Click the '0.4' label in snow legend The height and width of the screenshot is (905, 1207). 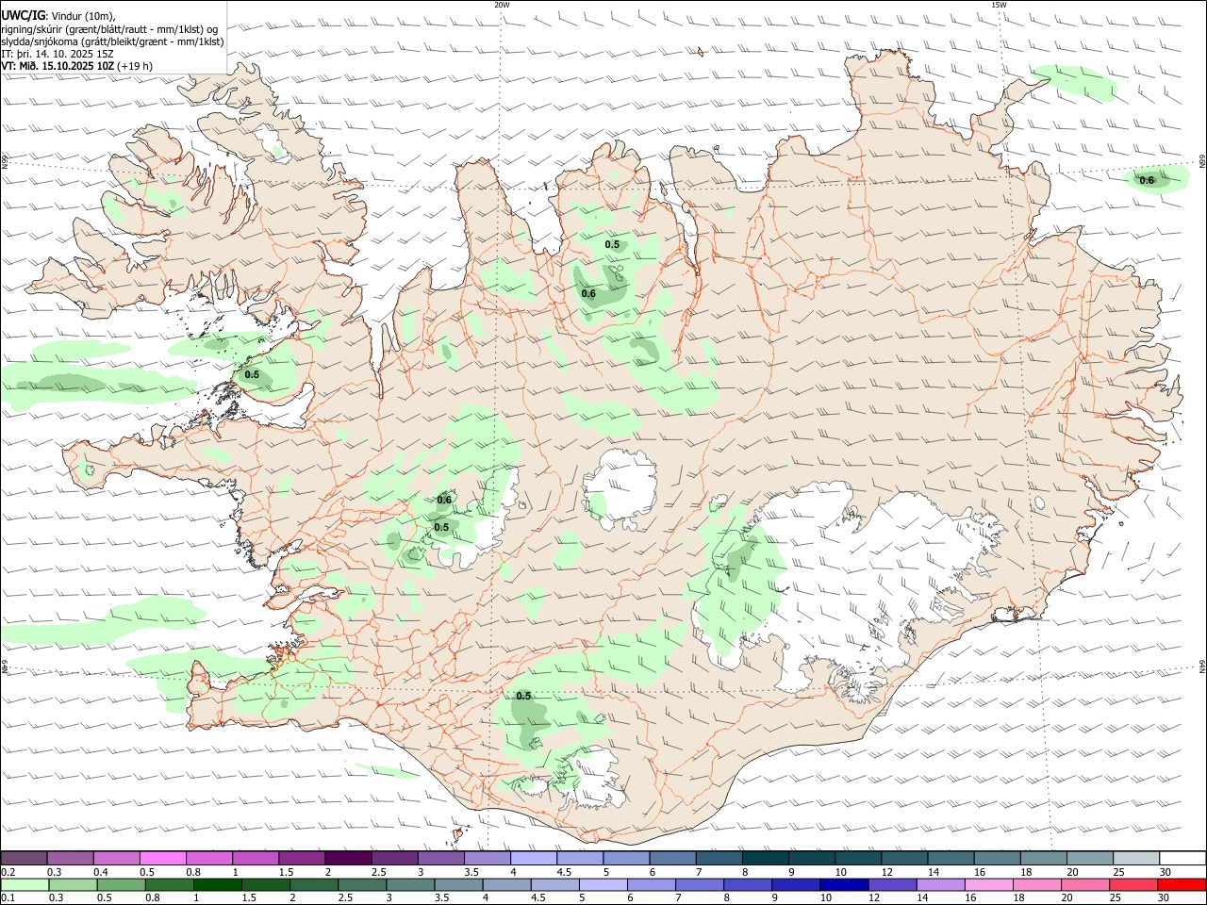(101, 872)
